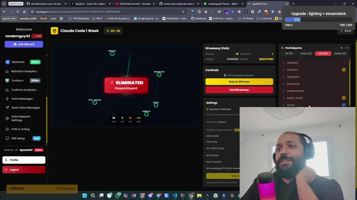Open Send Voice Messages microphone icon
Viewport: 357px width, 200px height.
pos(7,107)
